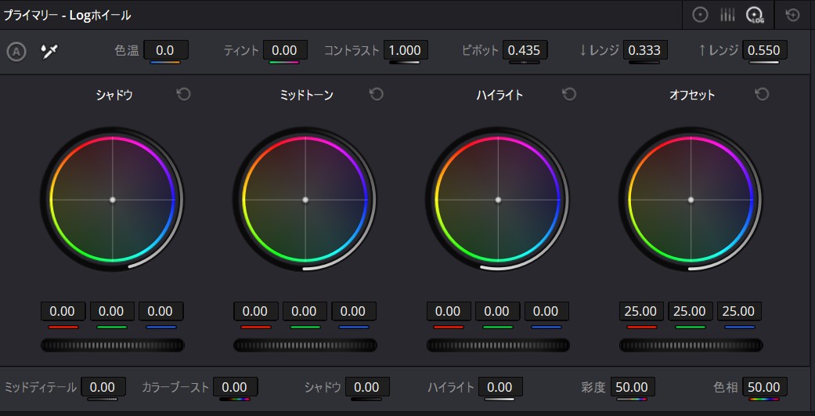The image size is (815, 416).
Task: Reset all primary grades icon
Action: click(793, 14)
